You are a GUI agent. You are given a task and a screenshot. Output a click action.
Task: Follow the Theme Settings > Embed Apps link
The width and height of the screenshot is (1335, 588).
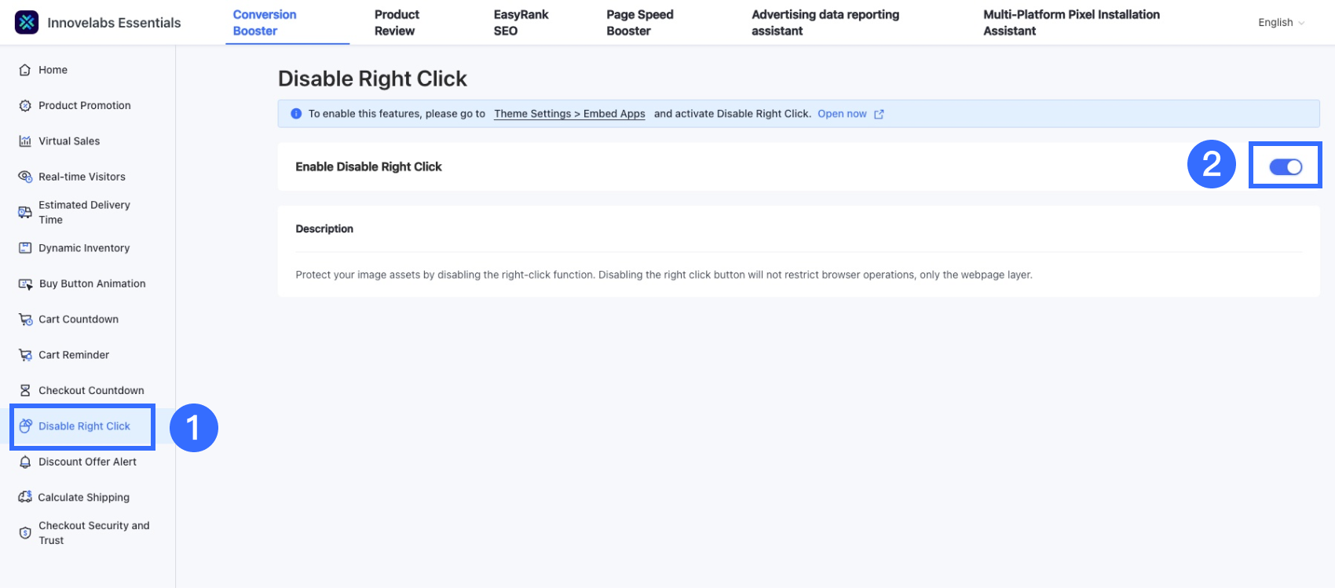(x=569, y=114)
